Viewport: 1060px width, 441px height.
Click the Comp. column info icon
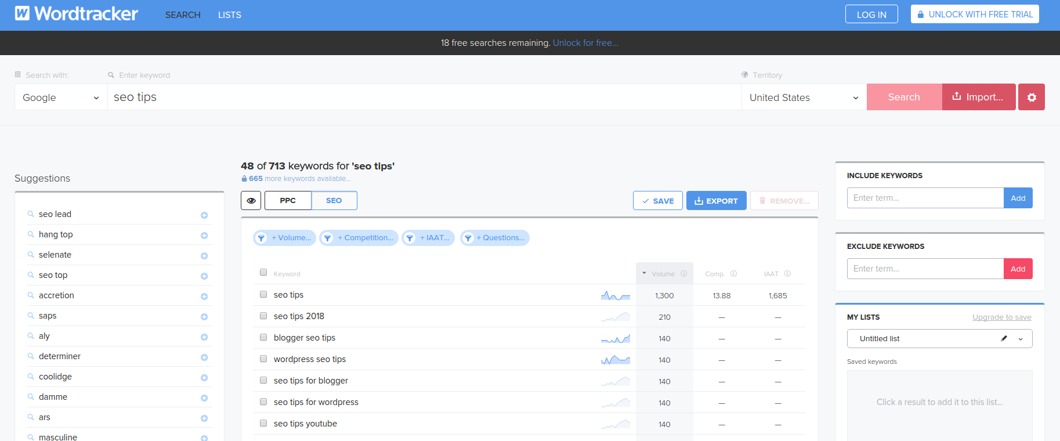click(734, 274)
